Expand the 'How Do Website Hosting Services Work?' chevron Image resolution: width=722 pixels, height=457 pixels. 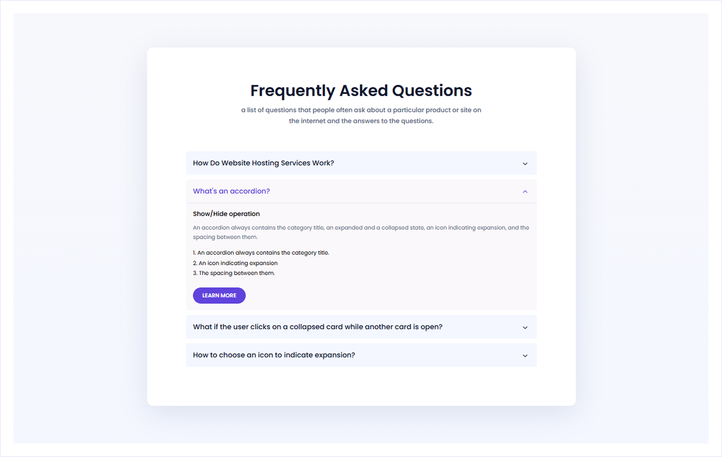point(525,163)
